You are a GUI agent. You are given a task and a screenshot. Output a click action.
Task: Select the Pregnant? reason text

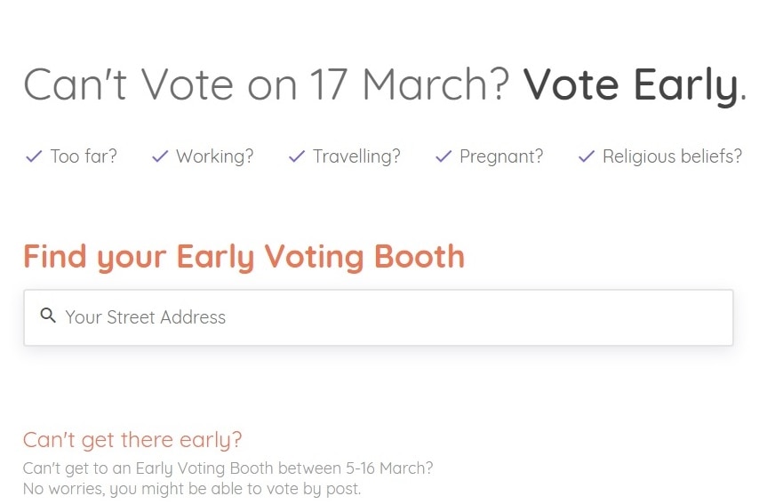point(501,156)
